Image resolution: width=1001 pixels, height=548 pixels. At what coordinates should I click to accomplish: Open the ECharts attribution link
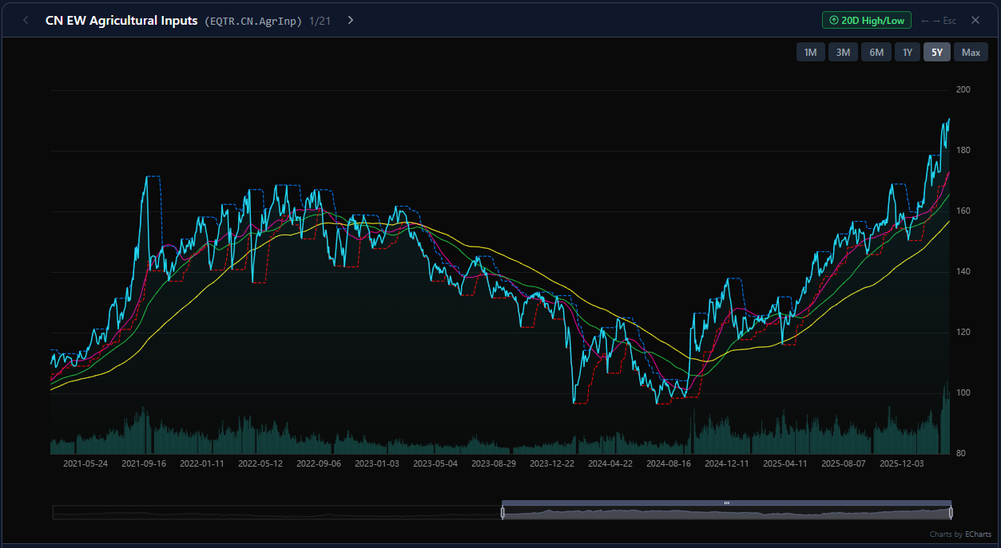(978, 534)
